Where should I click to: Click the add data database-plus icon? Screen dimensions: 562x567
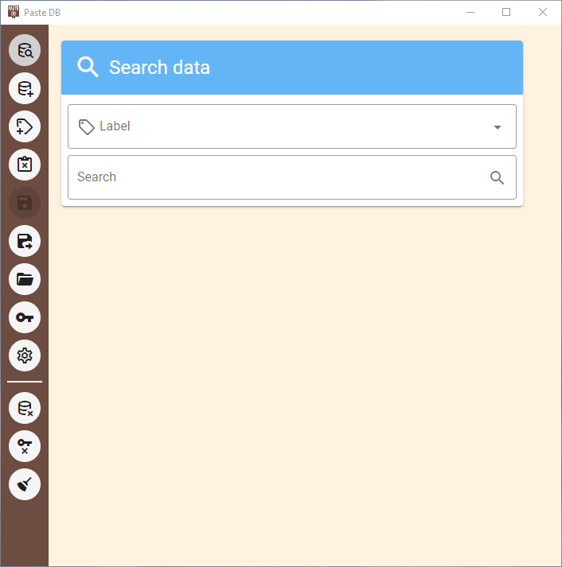(x=25, y=88)
